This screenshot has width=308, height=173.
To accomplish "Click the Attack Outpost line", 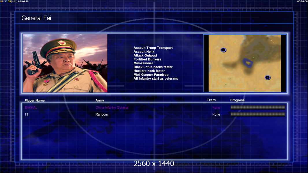I will [145, 55].
